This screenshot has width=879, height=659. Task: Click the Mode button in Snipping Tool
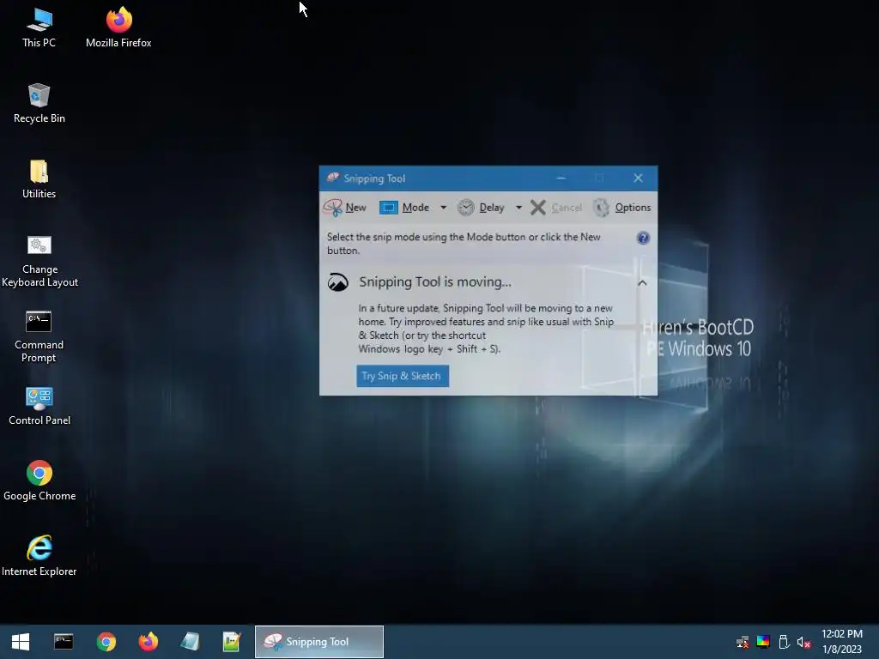[405, 208]
